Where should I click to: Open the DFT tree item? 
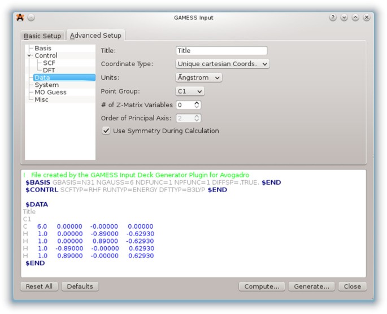[49, 70]
